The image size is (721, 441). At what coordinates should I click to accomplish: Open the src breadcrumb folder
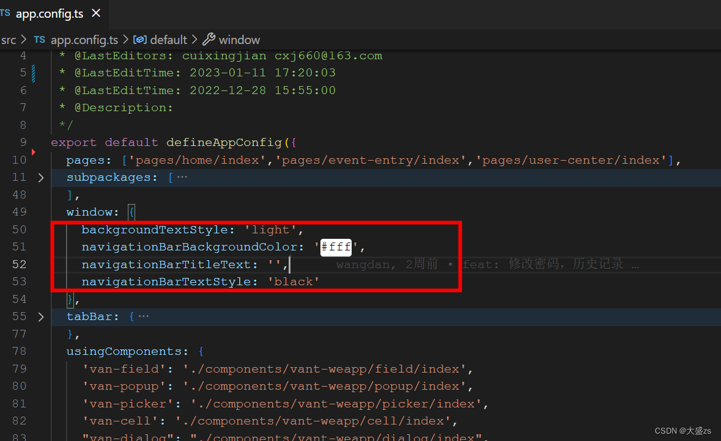click(9, 40)
